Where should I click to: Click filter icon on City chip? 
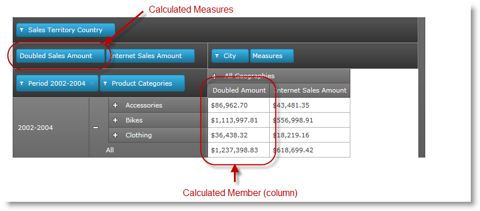pyautogui.click(x=217, y=56)
